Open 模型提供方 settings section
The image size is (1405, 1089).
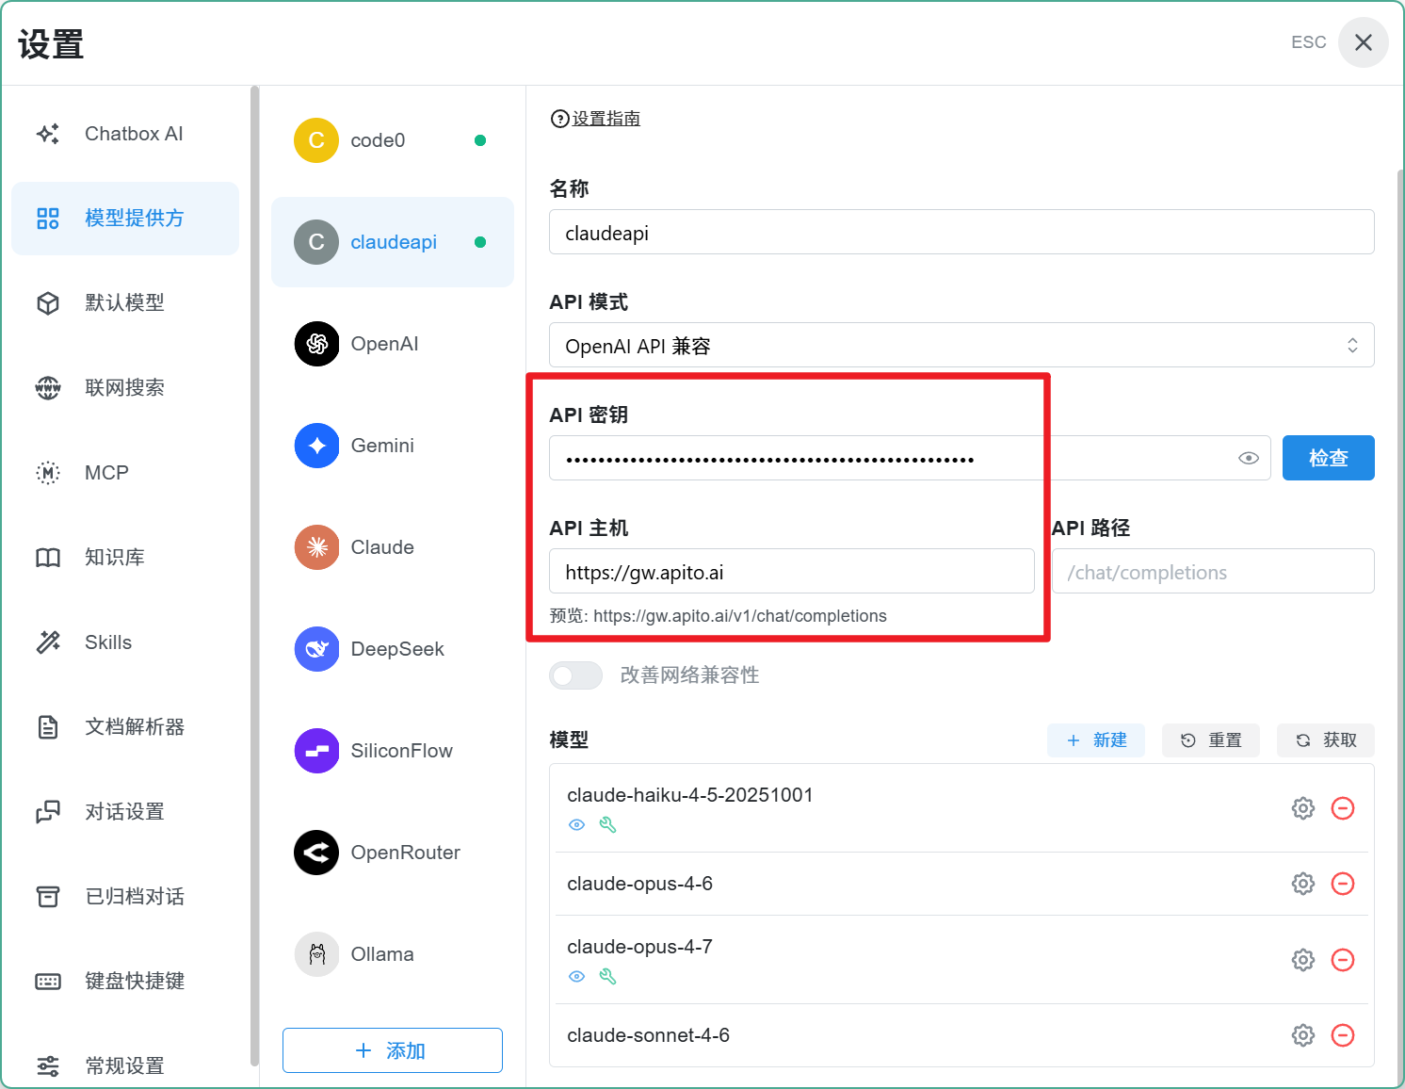click(125, 219)
